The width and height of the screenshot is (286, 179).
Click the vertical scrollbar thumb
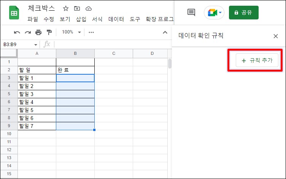tap(170, 63)
